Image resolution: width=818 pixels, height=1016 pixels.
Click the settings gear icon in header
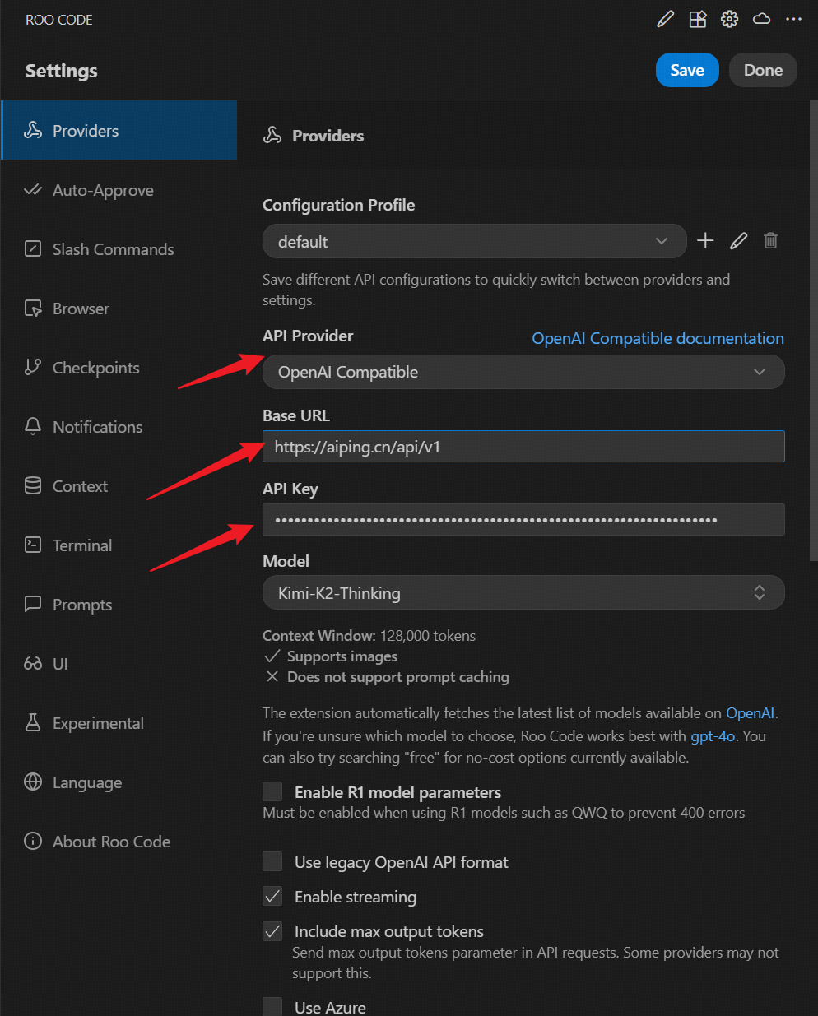(729, 20)
